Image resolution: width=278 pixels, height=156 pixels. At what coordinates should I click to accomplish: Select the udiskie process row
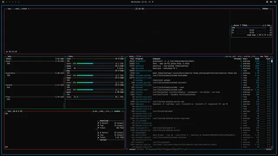pyautogui.click(x=200, y=92)
